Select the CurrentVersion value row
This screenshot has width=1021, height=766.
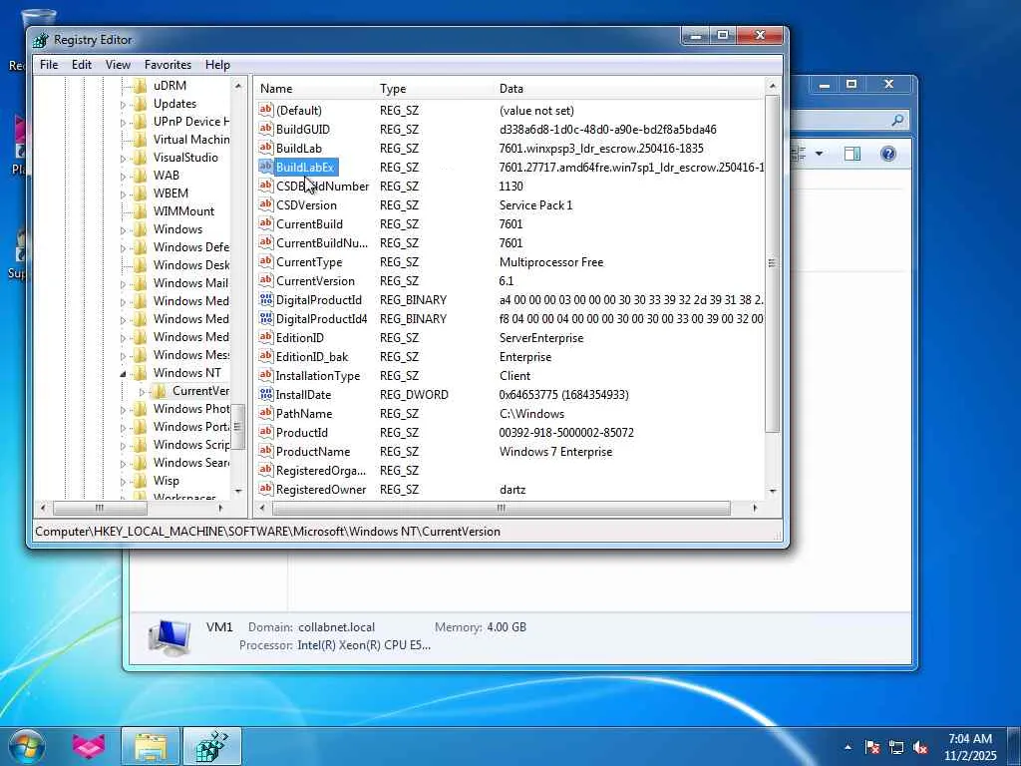pos(511,280)
